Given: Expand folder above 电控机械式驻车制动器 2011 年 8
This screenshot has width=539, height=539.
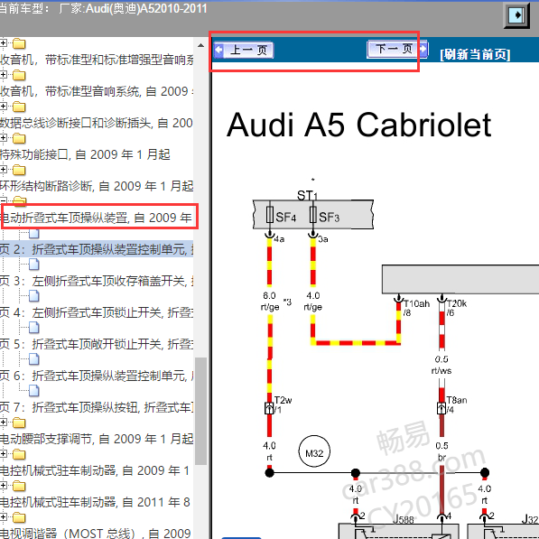Looking at the screenshot, I should tap(3, 486).
